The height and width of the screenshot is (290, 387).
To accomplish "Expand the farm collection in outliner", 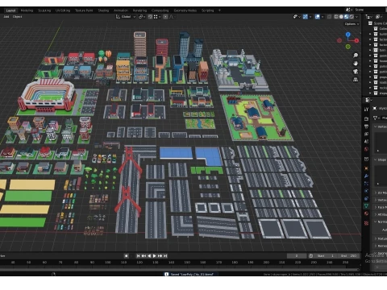I will pyautogui.click(x=370, y=50).
